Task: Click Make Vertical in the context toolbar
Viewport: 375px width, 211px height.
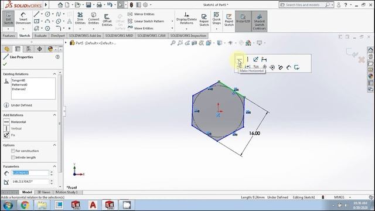Action: pyautogui.click(x=247, y=59)
